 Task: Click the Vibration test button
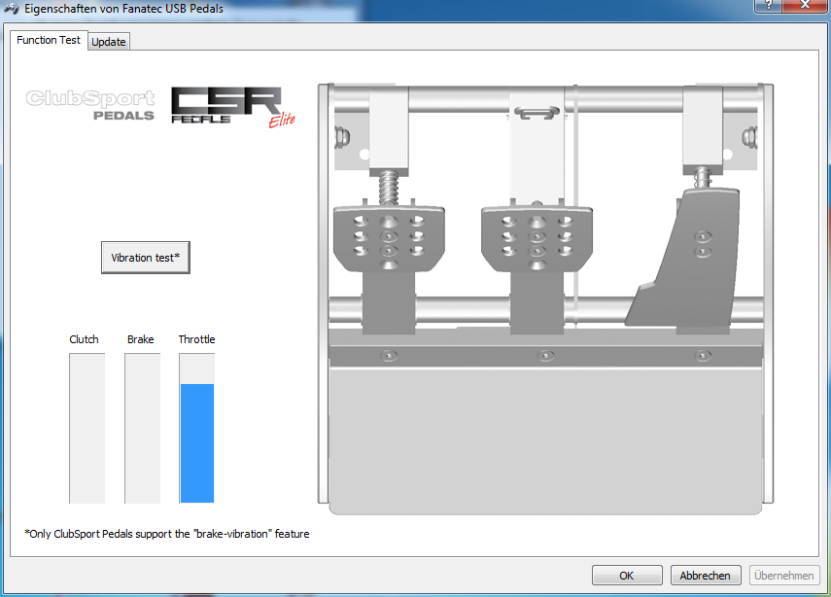click(145, 258)
